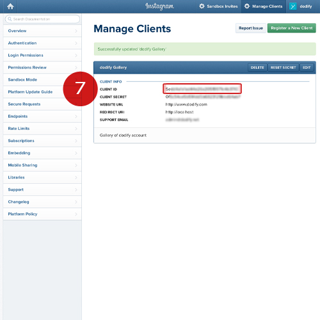Click the chevron next to Changelog

point(76,202)
